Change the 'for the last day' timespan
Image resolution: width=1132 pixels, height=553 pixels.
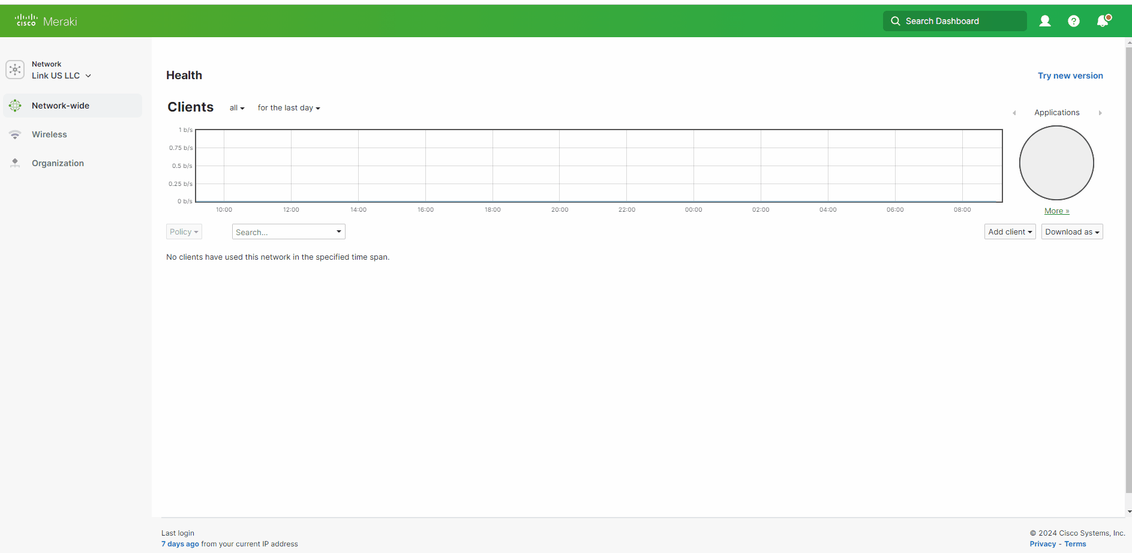(x=289, y=108)
